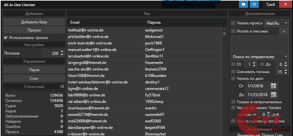Open the calendar picker for the До date
Screen dimensions: 293x136
pos(273,94)
